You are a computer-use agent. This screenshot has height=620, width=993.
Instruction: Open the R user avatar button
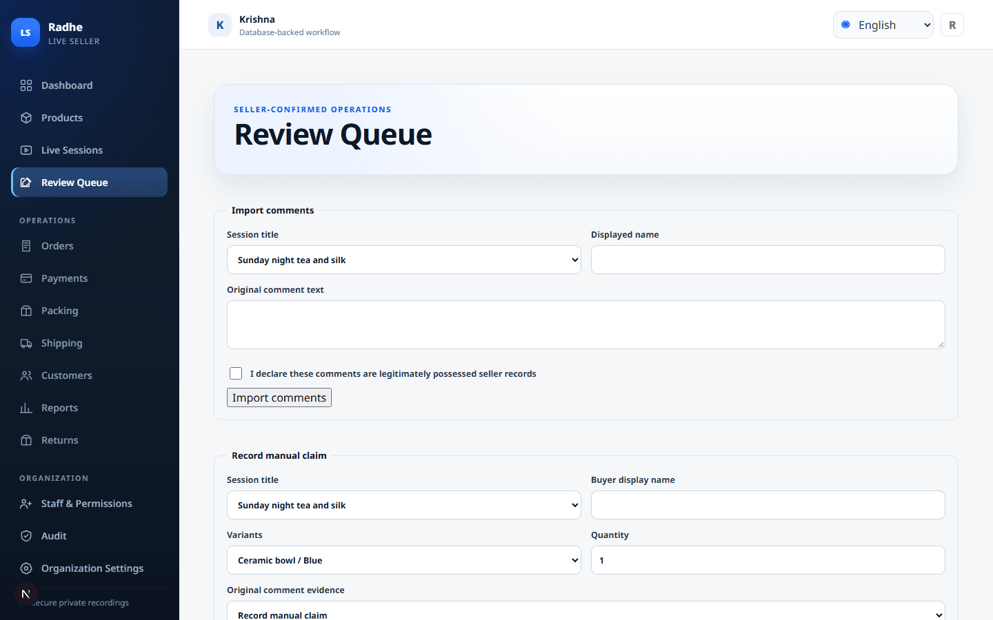point(952,25)
